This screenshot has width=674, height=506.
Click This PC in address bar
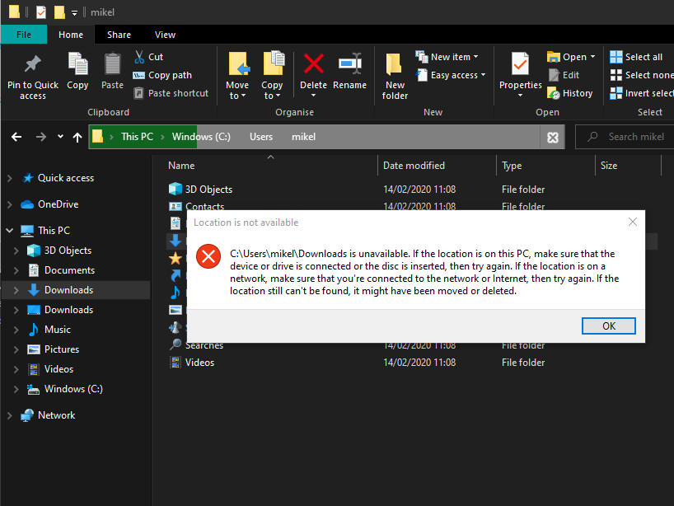coord(137,137)
